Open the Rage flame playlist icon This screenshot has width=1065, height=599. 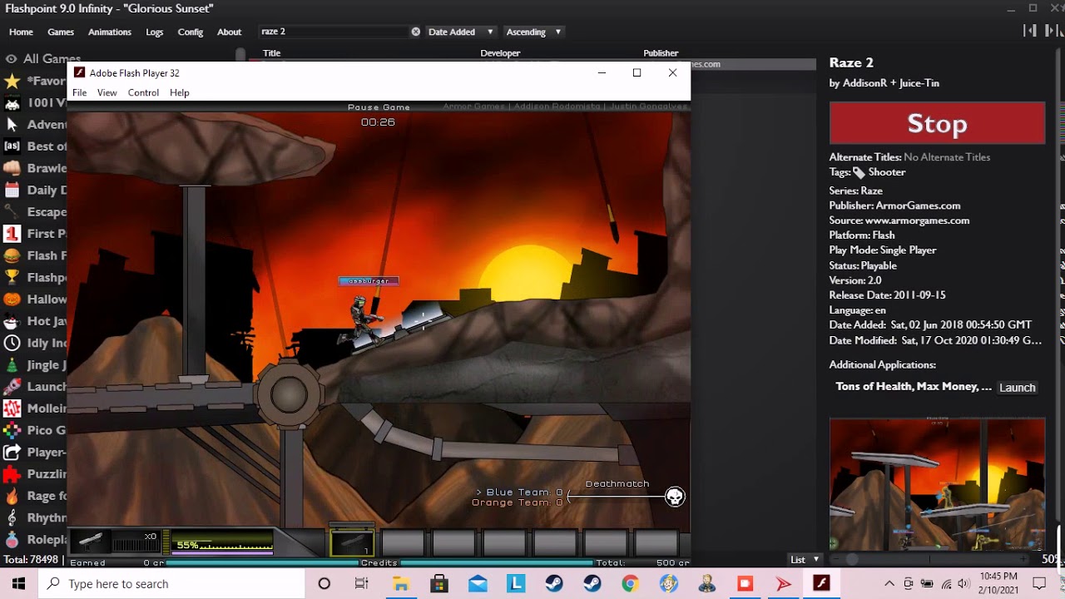tap(12, 496)
